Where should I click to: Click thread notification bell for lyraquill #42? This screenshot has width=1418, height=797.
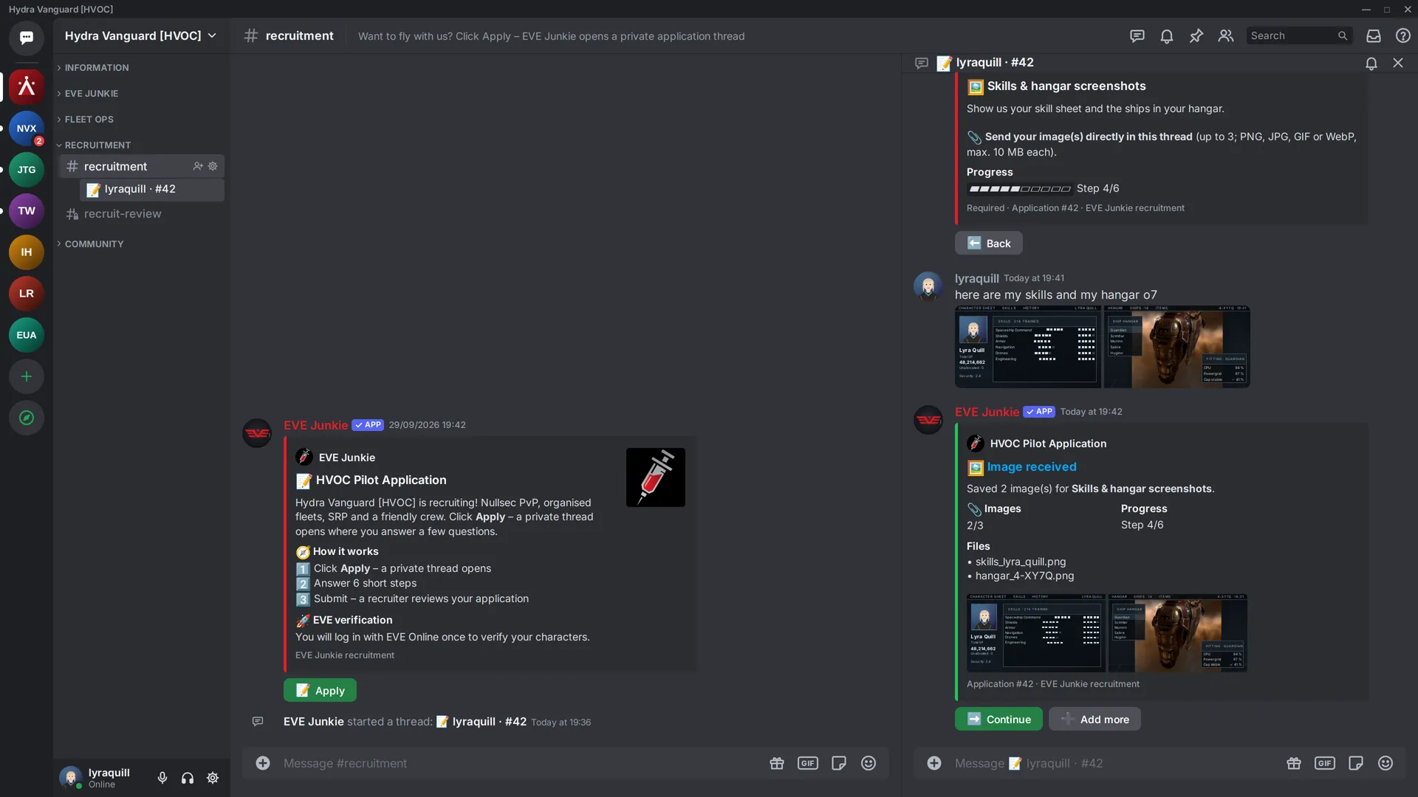click(1371, 63)
